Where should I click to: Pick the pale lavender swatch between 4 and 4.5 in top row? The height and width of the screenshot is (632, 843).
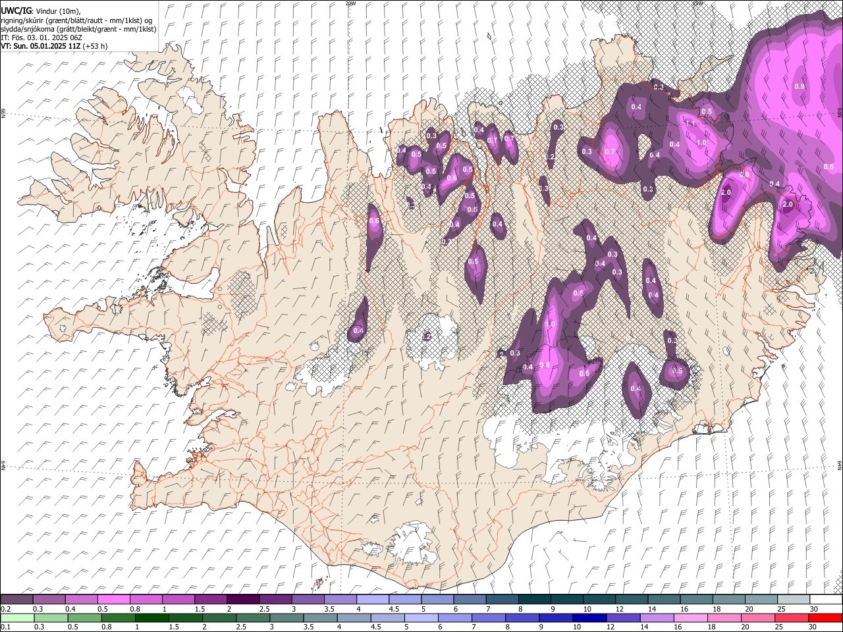pyautogui.click(x=372, y=599)
